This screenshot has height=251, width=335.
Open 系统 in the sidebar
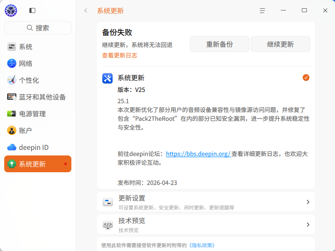pos(38,47)
